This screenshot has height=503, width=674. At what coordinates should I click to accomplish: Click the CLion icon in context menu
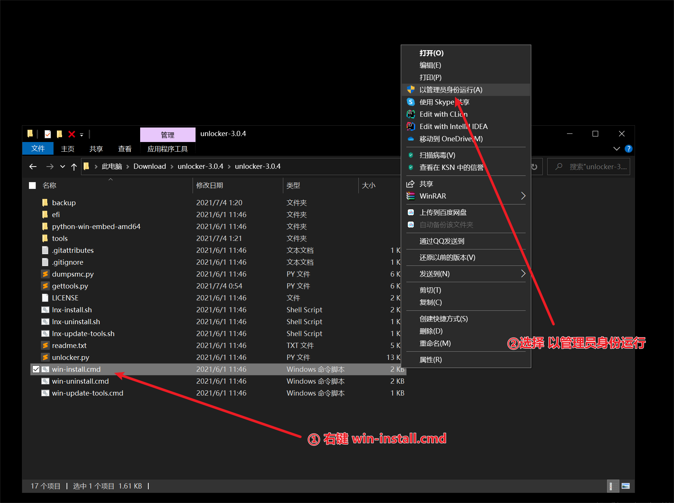[x=411, y=114]
